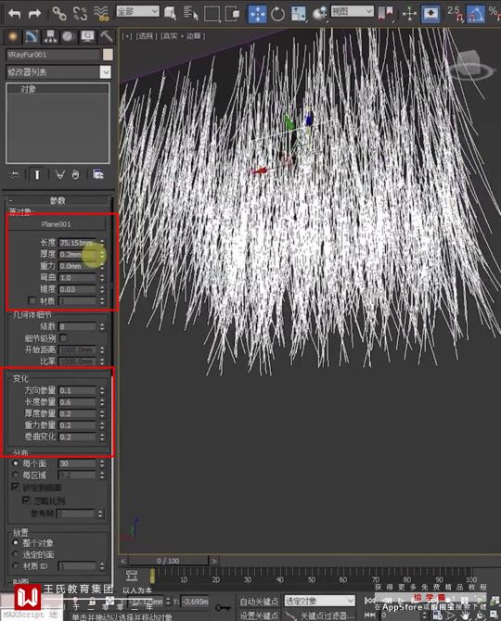Enable the 材质 material checkbox
Viewport: 501px width, 621px height.
pyautogui.click(x=32, y=300)
